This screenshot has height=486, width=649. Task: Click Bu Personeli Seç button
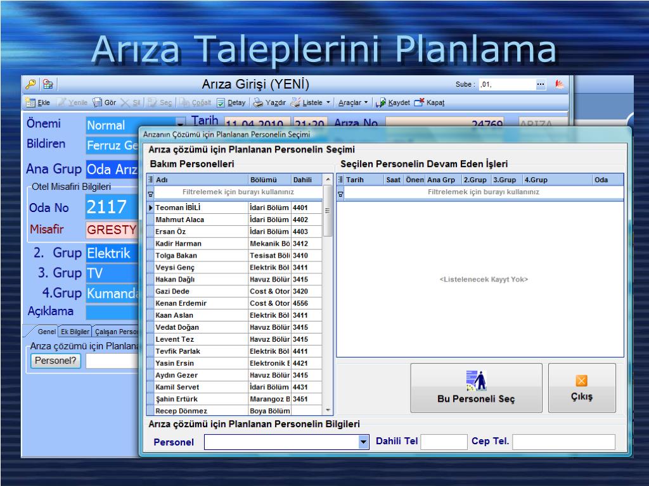pos(476,388)
